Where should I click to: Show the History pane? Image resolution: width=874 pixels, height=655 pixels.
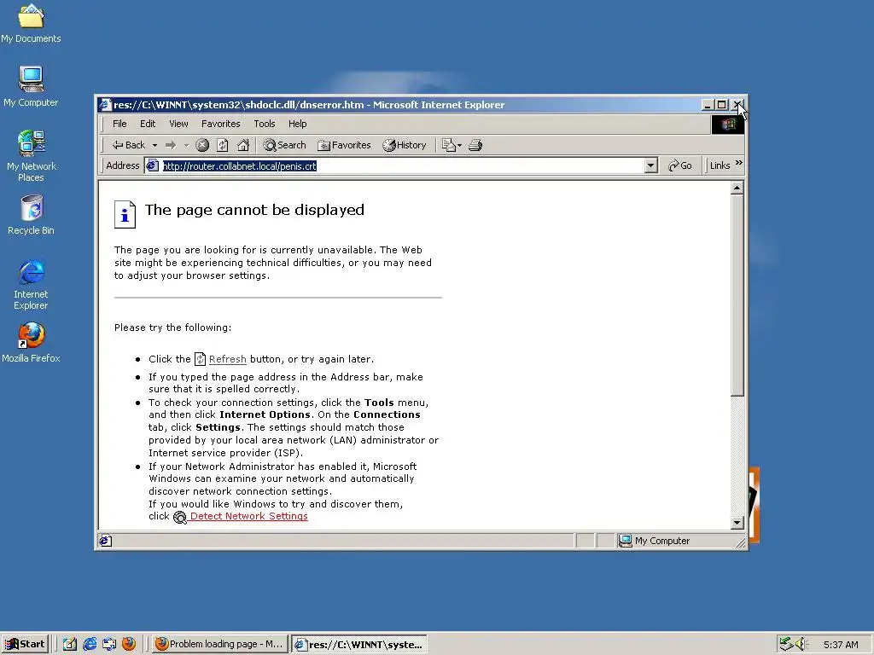point(404,145)
